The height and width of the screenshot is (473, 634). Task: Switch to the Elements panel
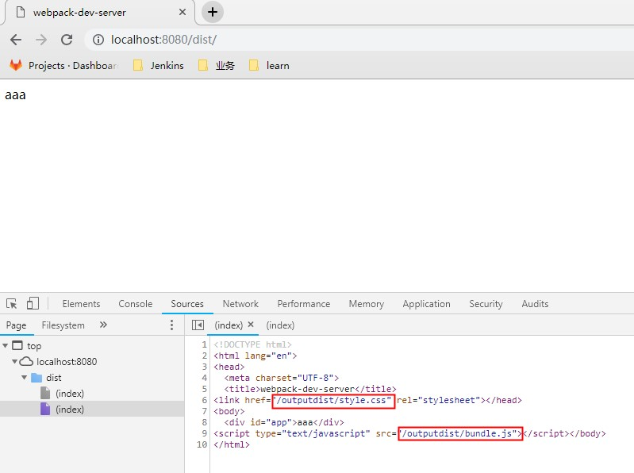(x=81, y=304)
